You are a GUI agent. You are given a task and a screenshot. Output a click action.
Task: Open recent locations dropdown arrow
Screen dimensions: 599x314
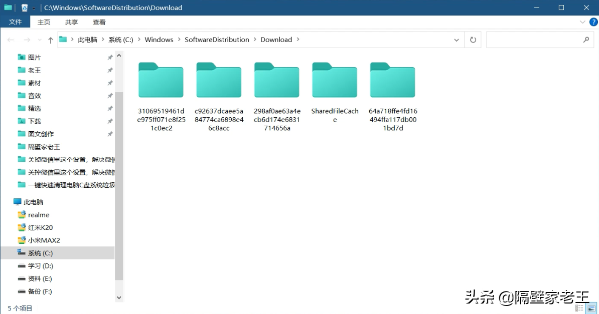39,40
